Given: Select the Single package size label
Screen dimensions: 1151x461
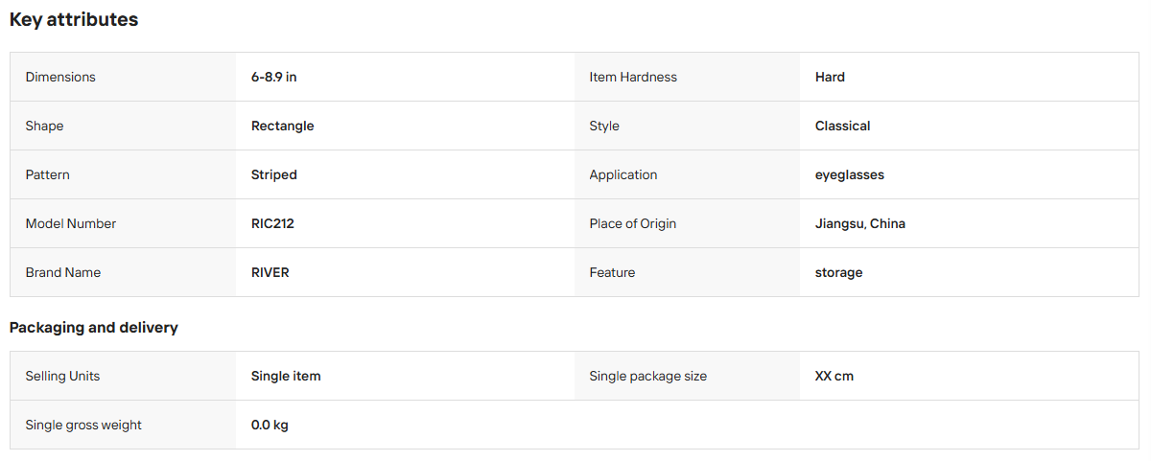Looking at the screenshot, I should point(648,376).
